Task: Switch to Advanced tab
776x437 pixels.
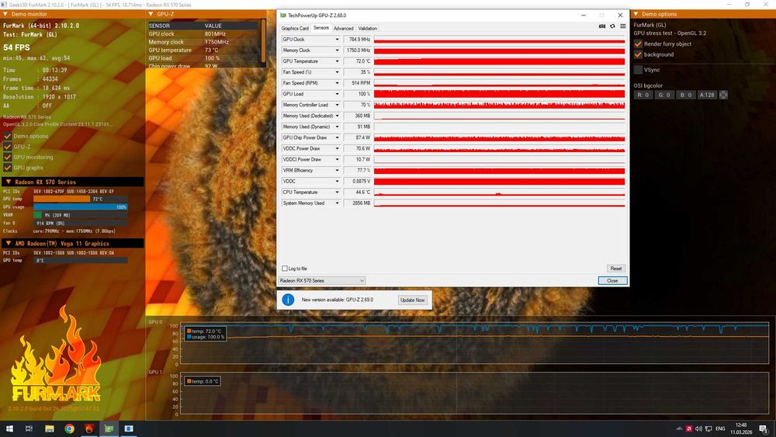Action: (x=344, y=29)
